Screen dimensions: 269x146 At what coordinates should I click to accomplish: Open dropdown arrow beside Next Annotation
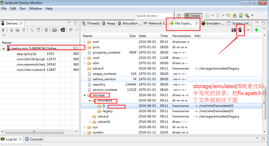point(213,15)
